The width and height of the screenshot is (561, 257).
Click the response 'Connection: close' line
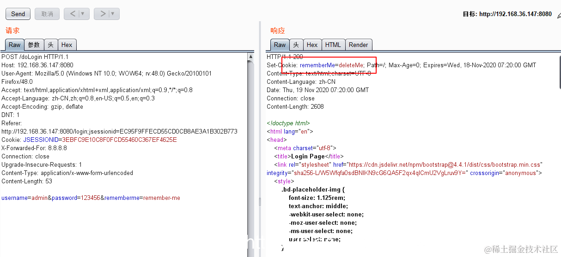(x=290, y=98)
